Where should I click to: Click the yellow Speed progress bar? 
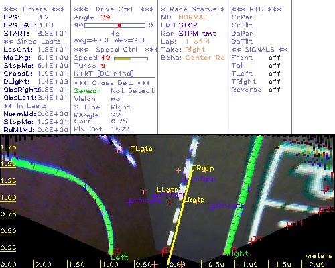tap(131, 58)
